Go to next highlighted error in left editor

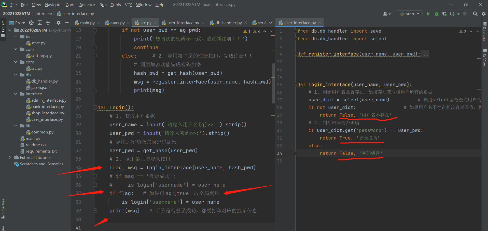(x=271, y=31)
